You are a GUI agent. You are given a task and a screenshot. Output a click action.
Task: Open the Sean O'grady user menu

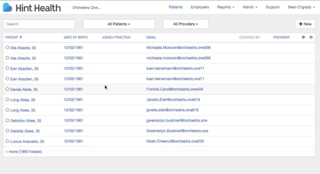[x=301, y=7]
